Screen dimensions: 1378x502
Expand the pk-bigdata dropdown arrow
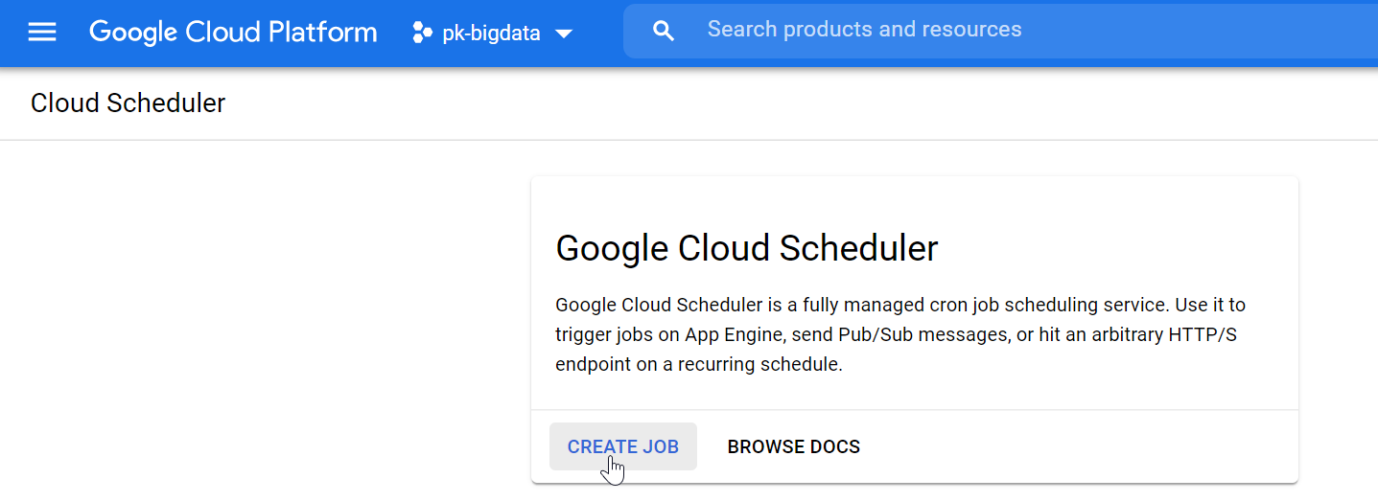[564, 34]
